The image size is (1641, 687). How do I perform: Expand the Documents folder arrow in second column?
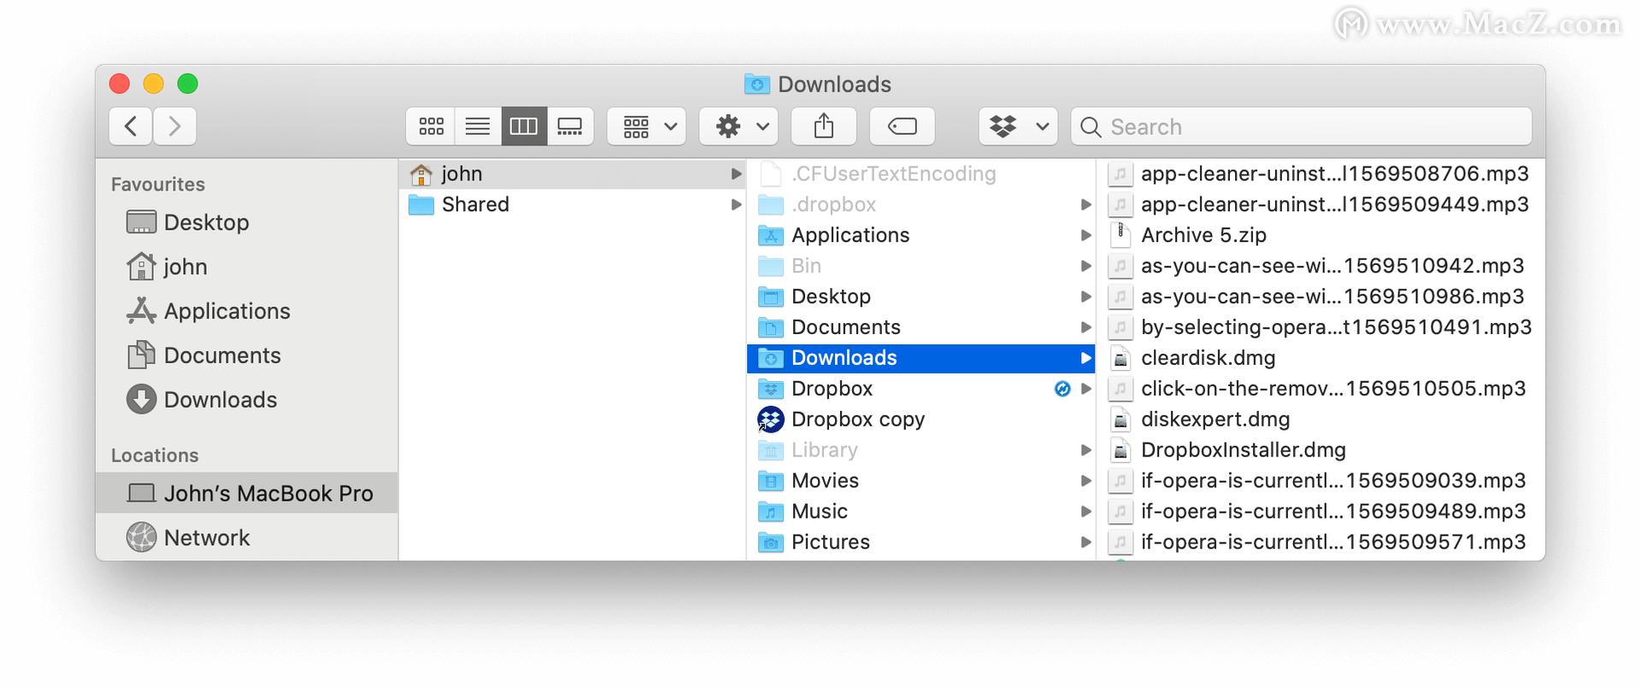(1085, 327)
